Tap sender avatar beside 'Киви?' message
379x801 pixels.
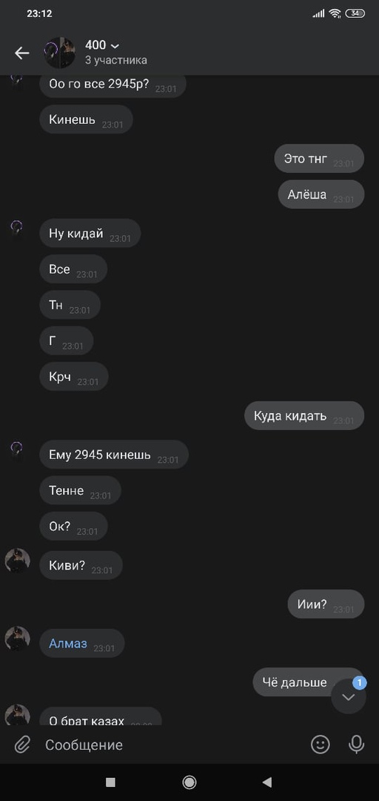tap(17, 561)
